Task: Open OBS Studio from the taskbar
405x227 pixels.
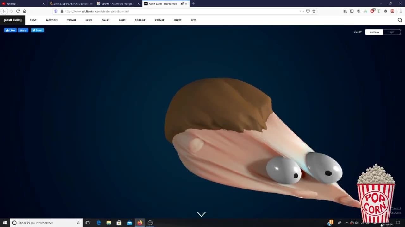Action: click(x=150, y=223)
